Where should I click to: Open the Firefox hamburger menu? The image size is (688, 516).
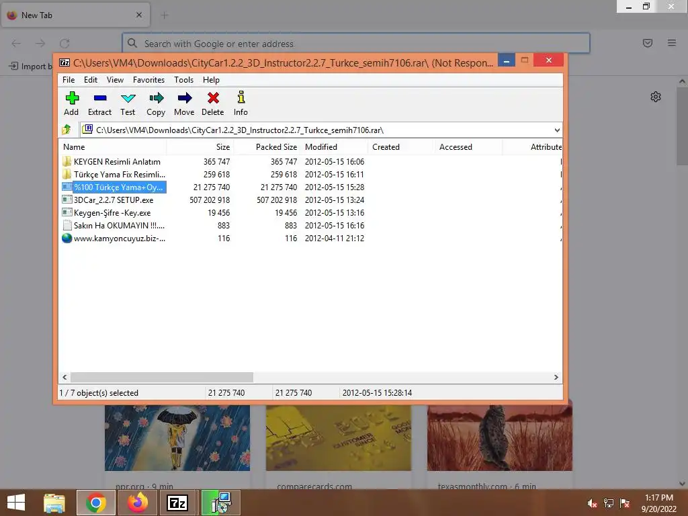point(672,43)
